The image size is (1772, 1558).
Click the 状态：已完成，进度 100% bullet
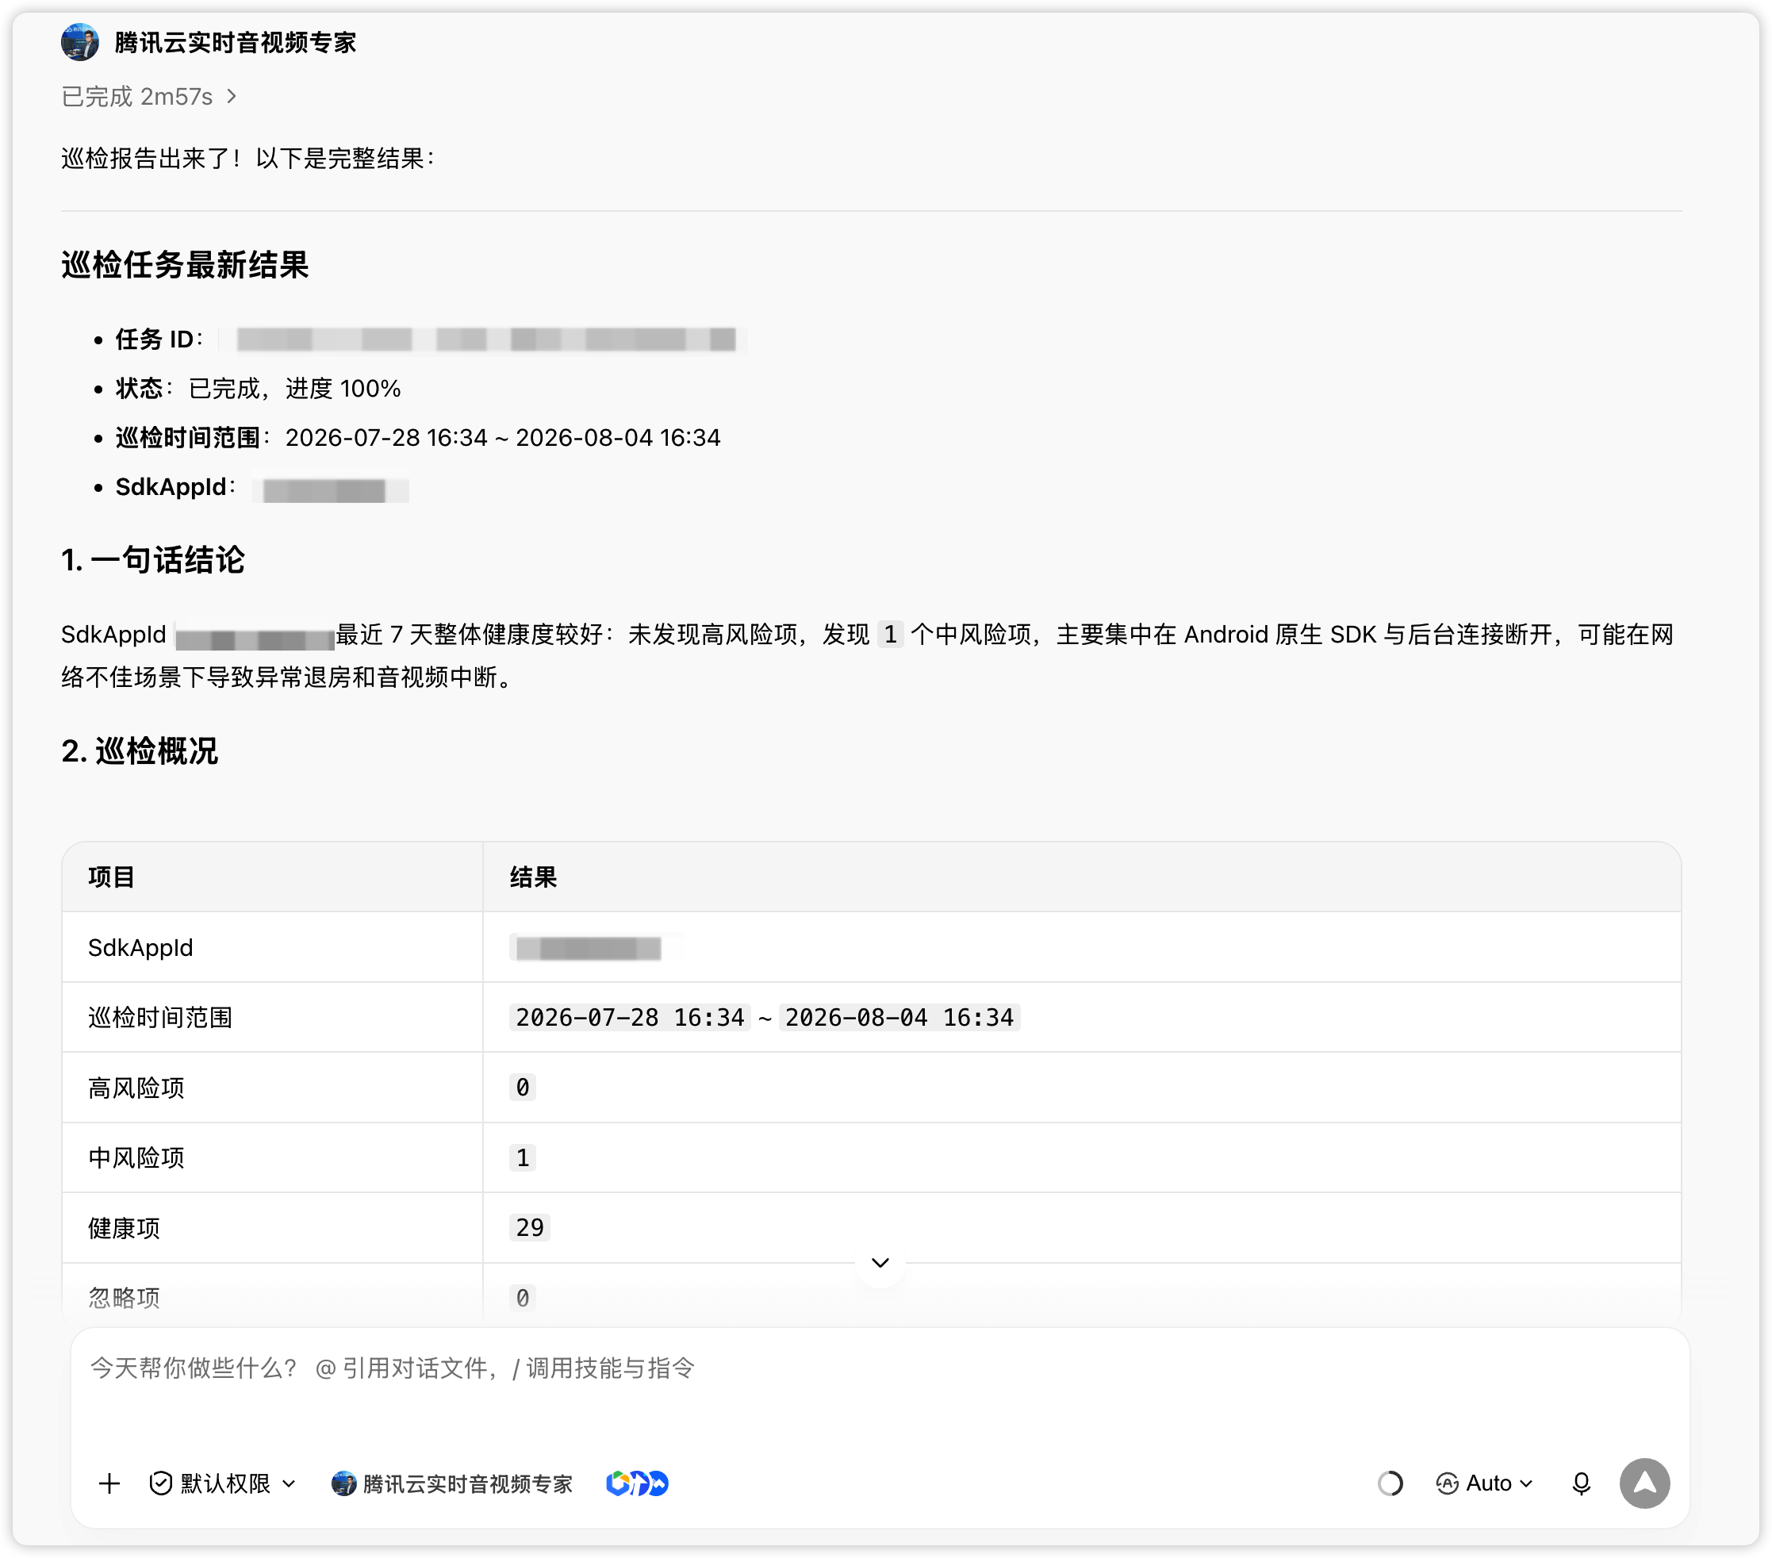point(259,389)
